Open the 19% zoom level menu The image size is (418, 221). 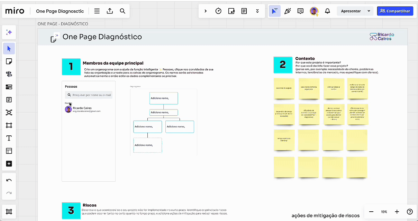tap(384, 212)
